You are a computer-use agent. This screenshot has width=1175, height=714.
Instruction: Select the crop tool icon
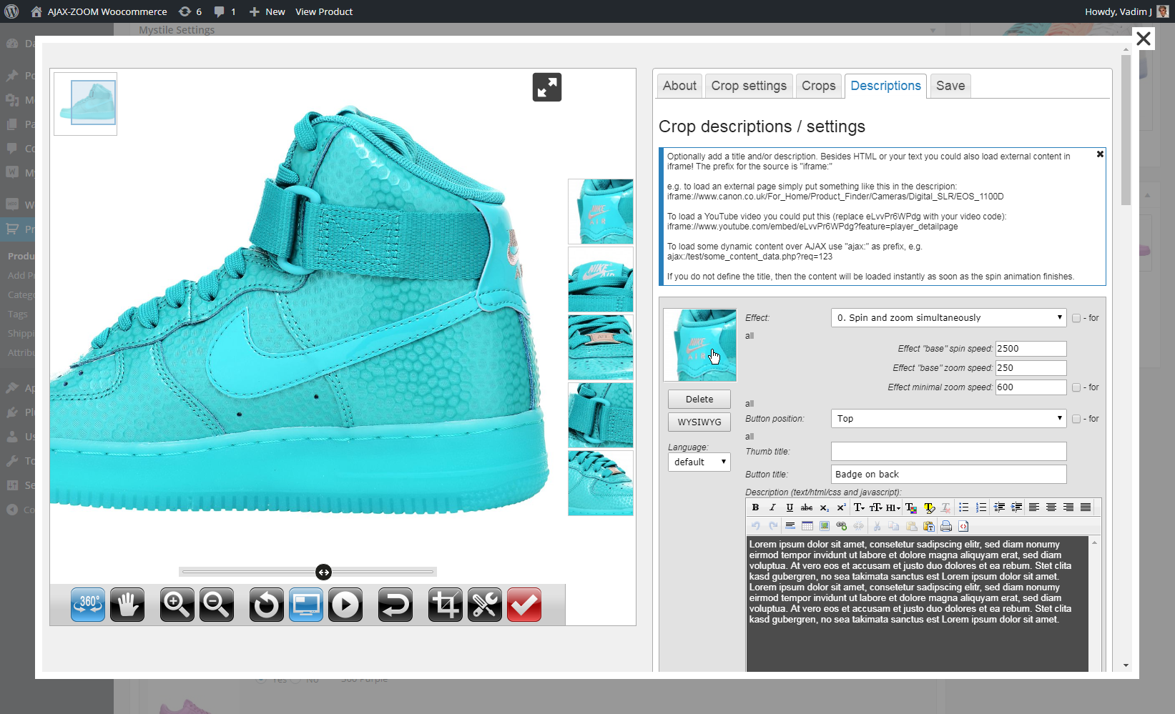click(445, 605)
